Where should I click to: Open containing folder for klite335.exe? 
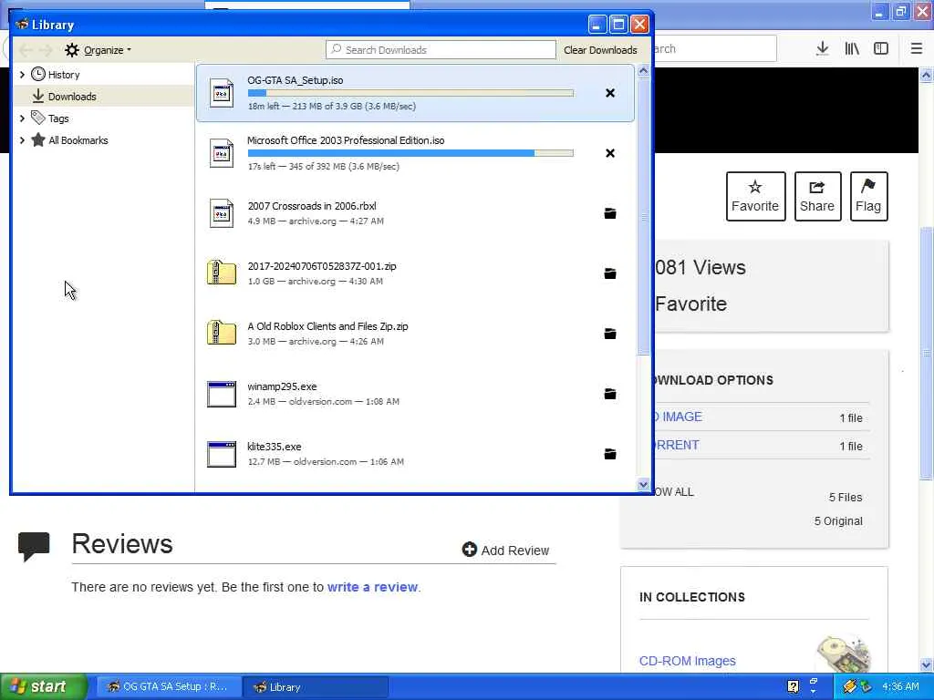point(610,454)
